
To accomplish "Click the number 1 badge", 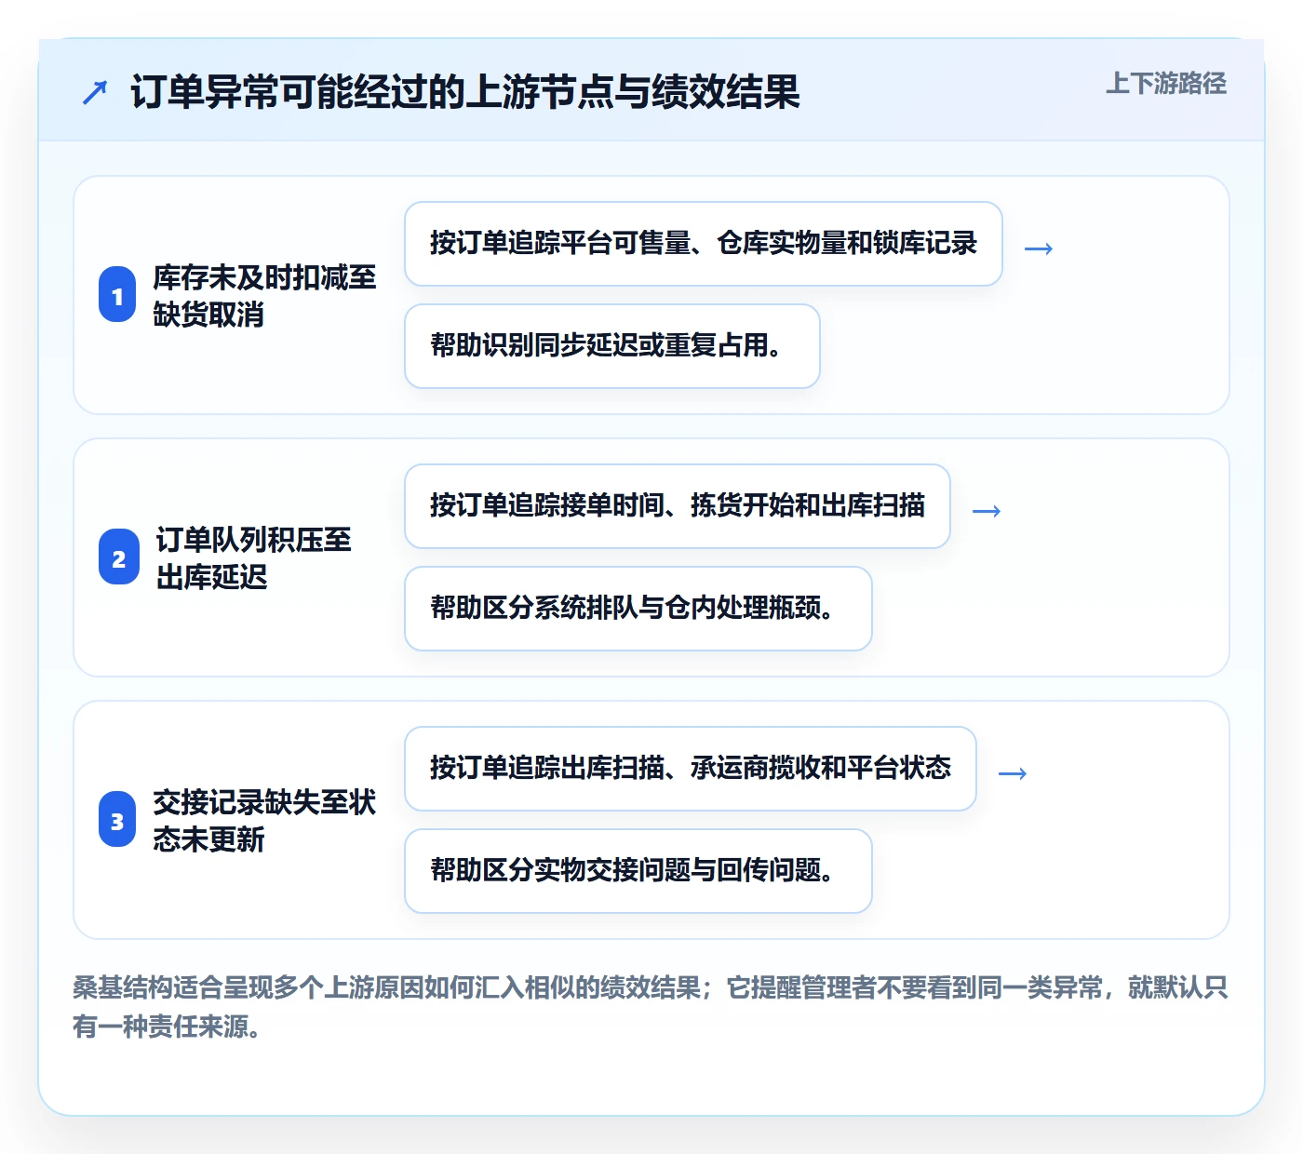I will point(117,295).
